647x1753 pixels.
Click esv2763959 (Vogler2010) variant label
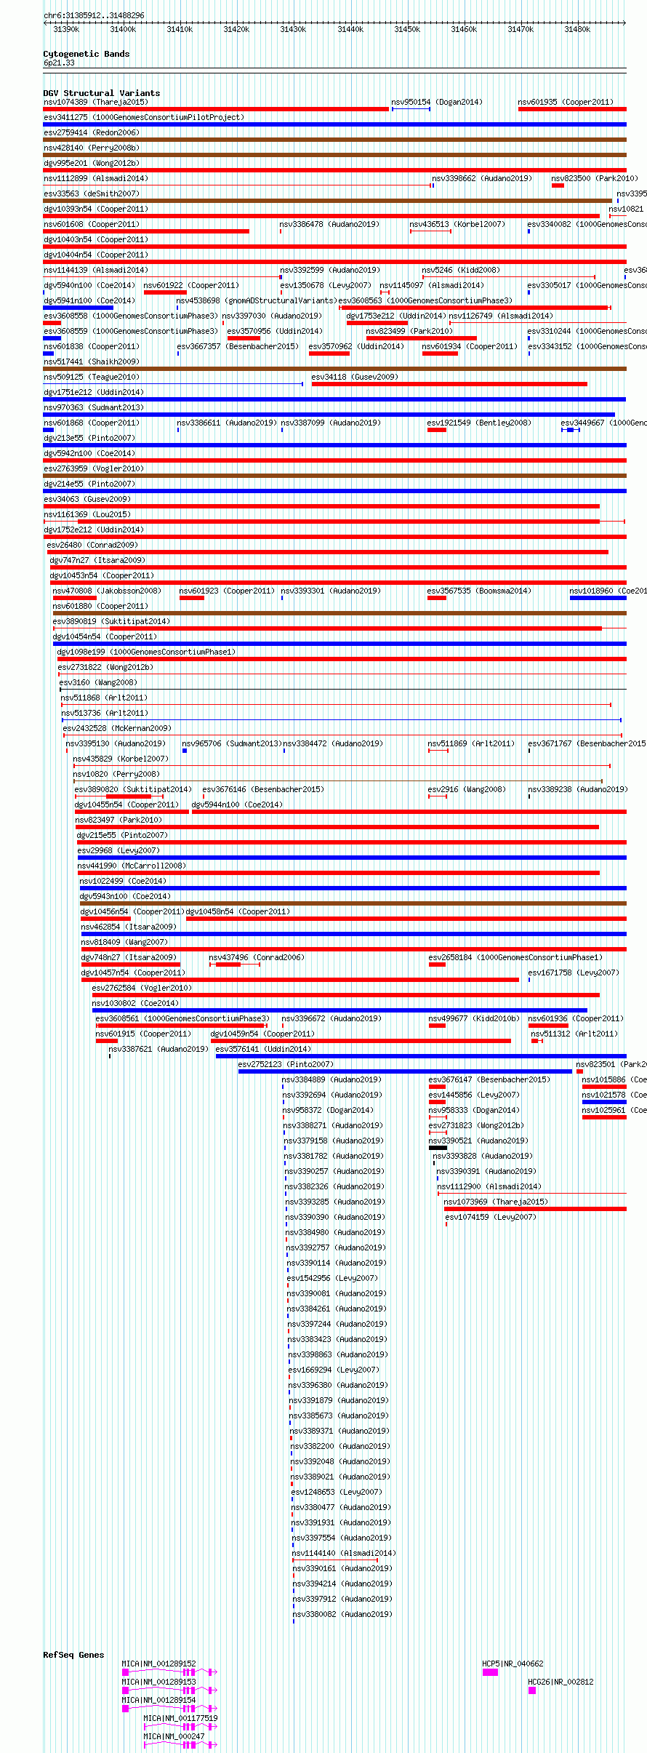94,468
